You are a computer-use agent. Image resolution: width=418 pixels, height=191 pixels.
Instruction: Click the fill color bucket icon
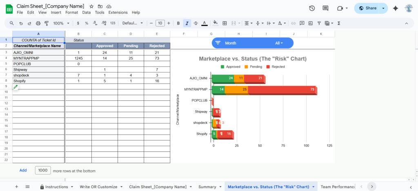(216, 23)
